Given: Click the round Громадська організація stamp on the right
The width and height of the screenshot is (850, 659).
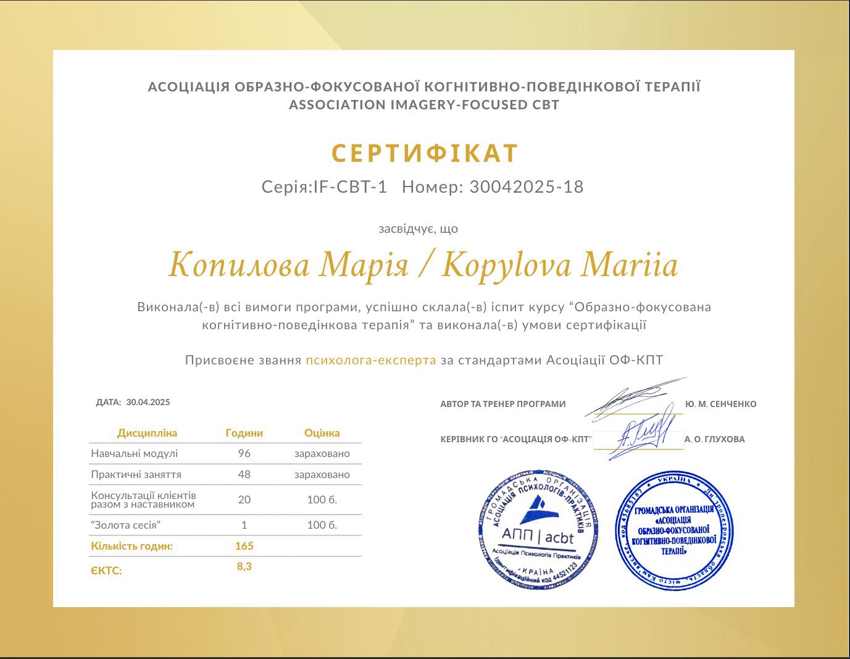Looking at the screenshot, I should (674, 531).
